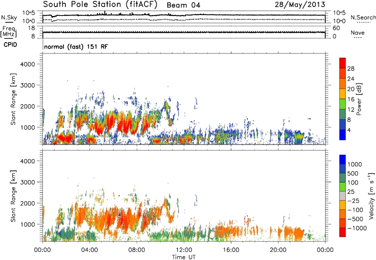
Task: Click the 'Slant Range [km]' label of power panel
Action: (13, 99)
